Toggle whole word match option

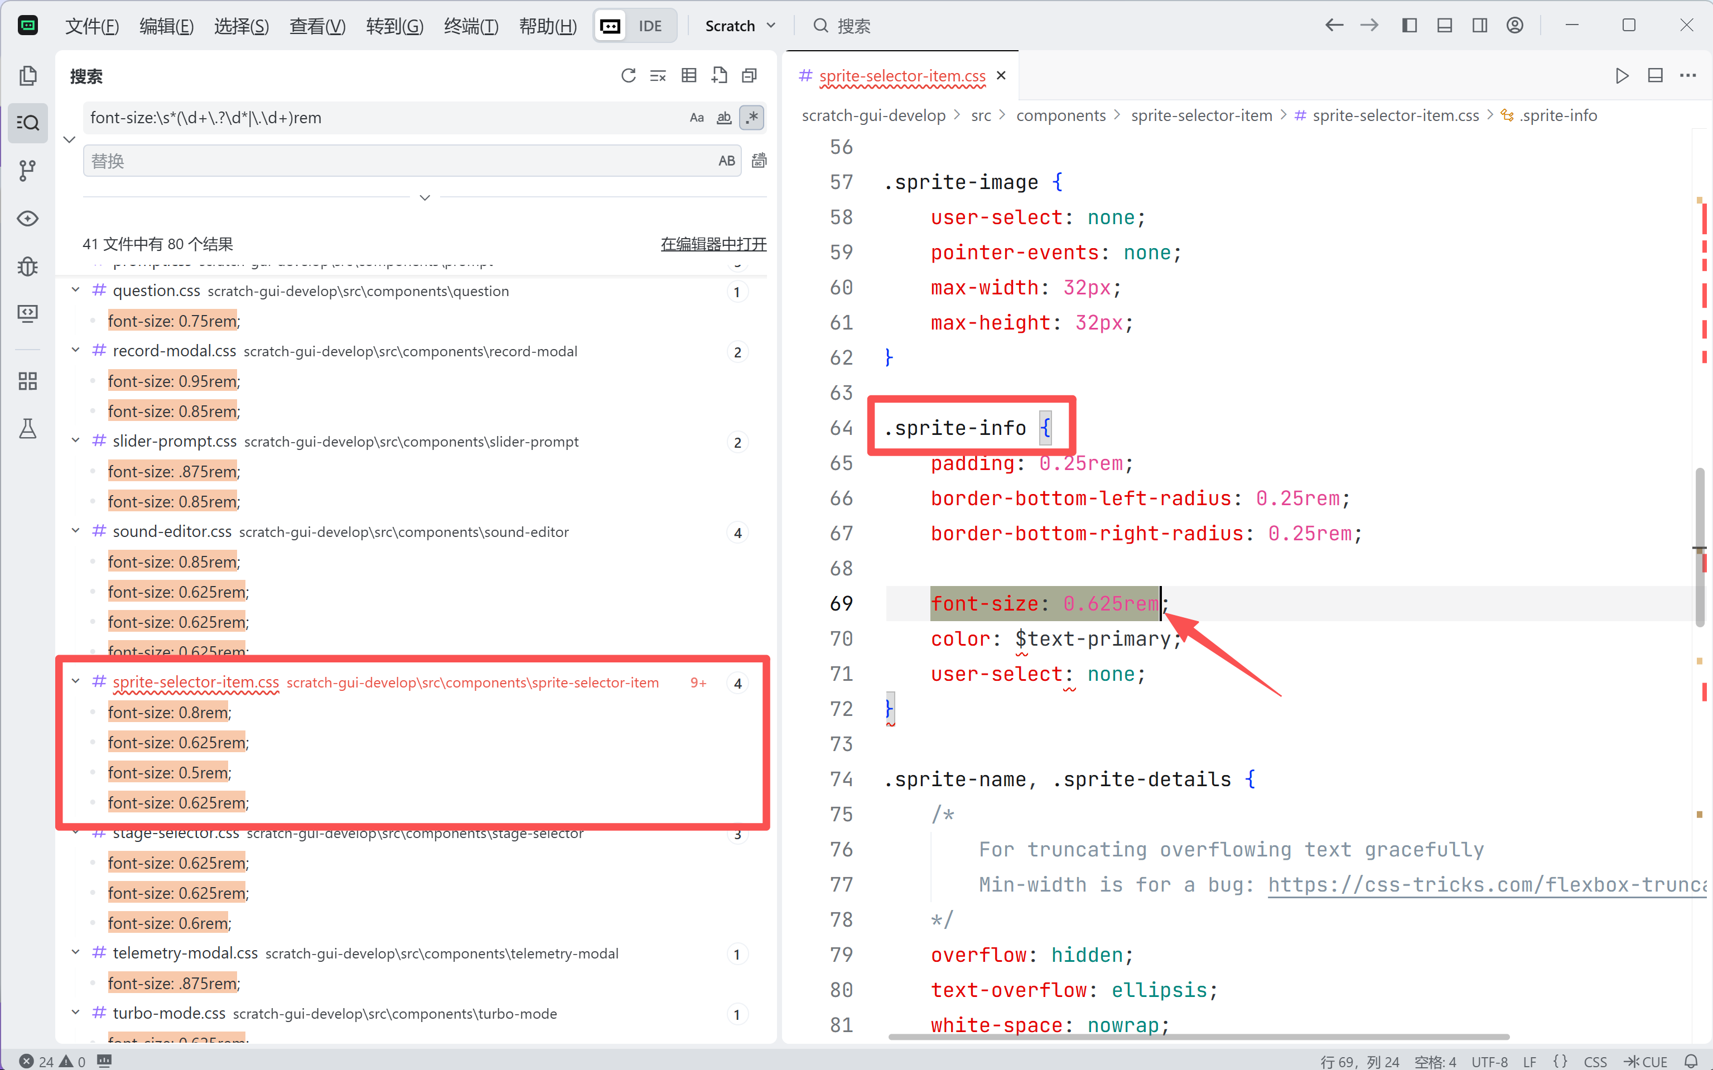(x=723, y=118)
